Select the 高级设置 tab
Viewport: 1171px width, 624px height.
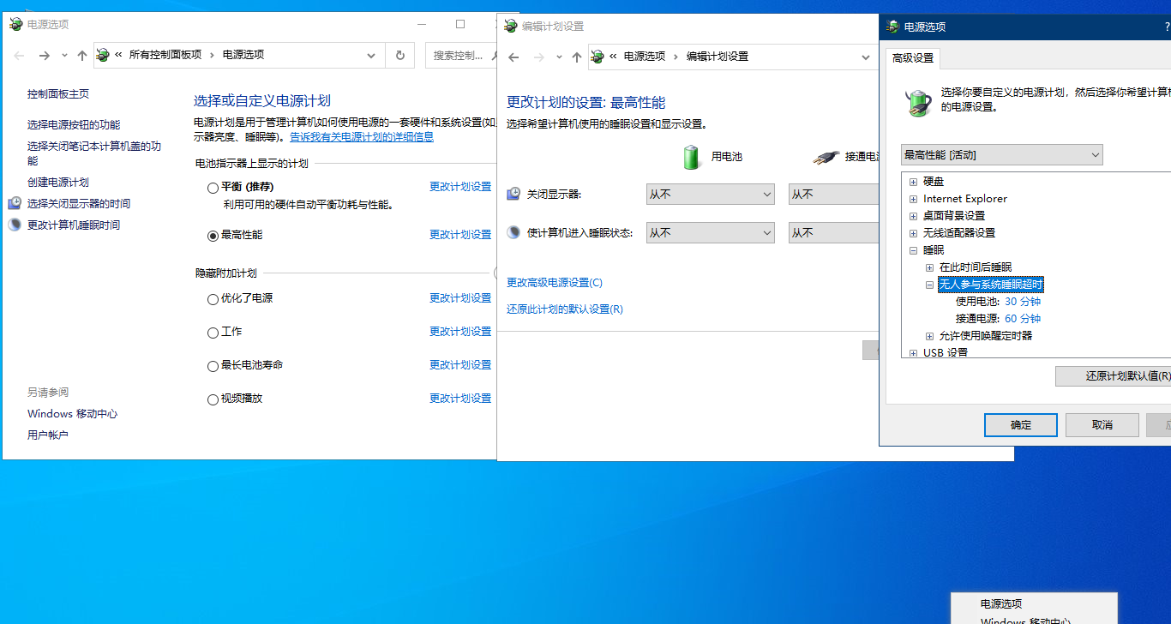pos(913,58)
